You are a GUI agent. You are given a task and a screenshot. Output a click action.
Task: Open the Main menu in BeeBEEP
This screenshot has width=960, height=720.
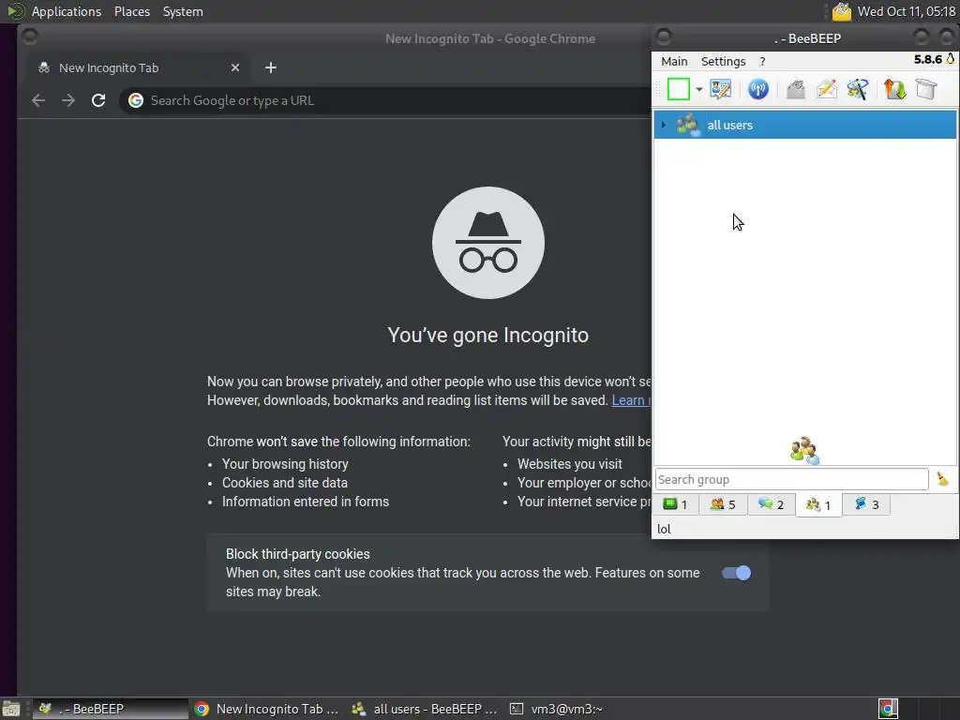click(x=674, y=61)
